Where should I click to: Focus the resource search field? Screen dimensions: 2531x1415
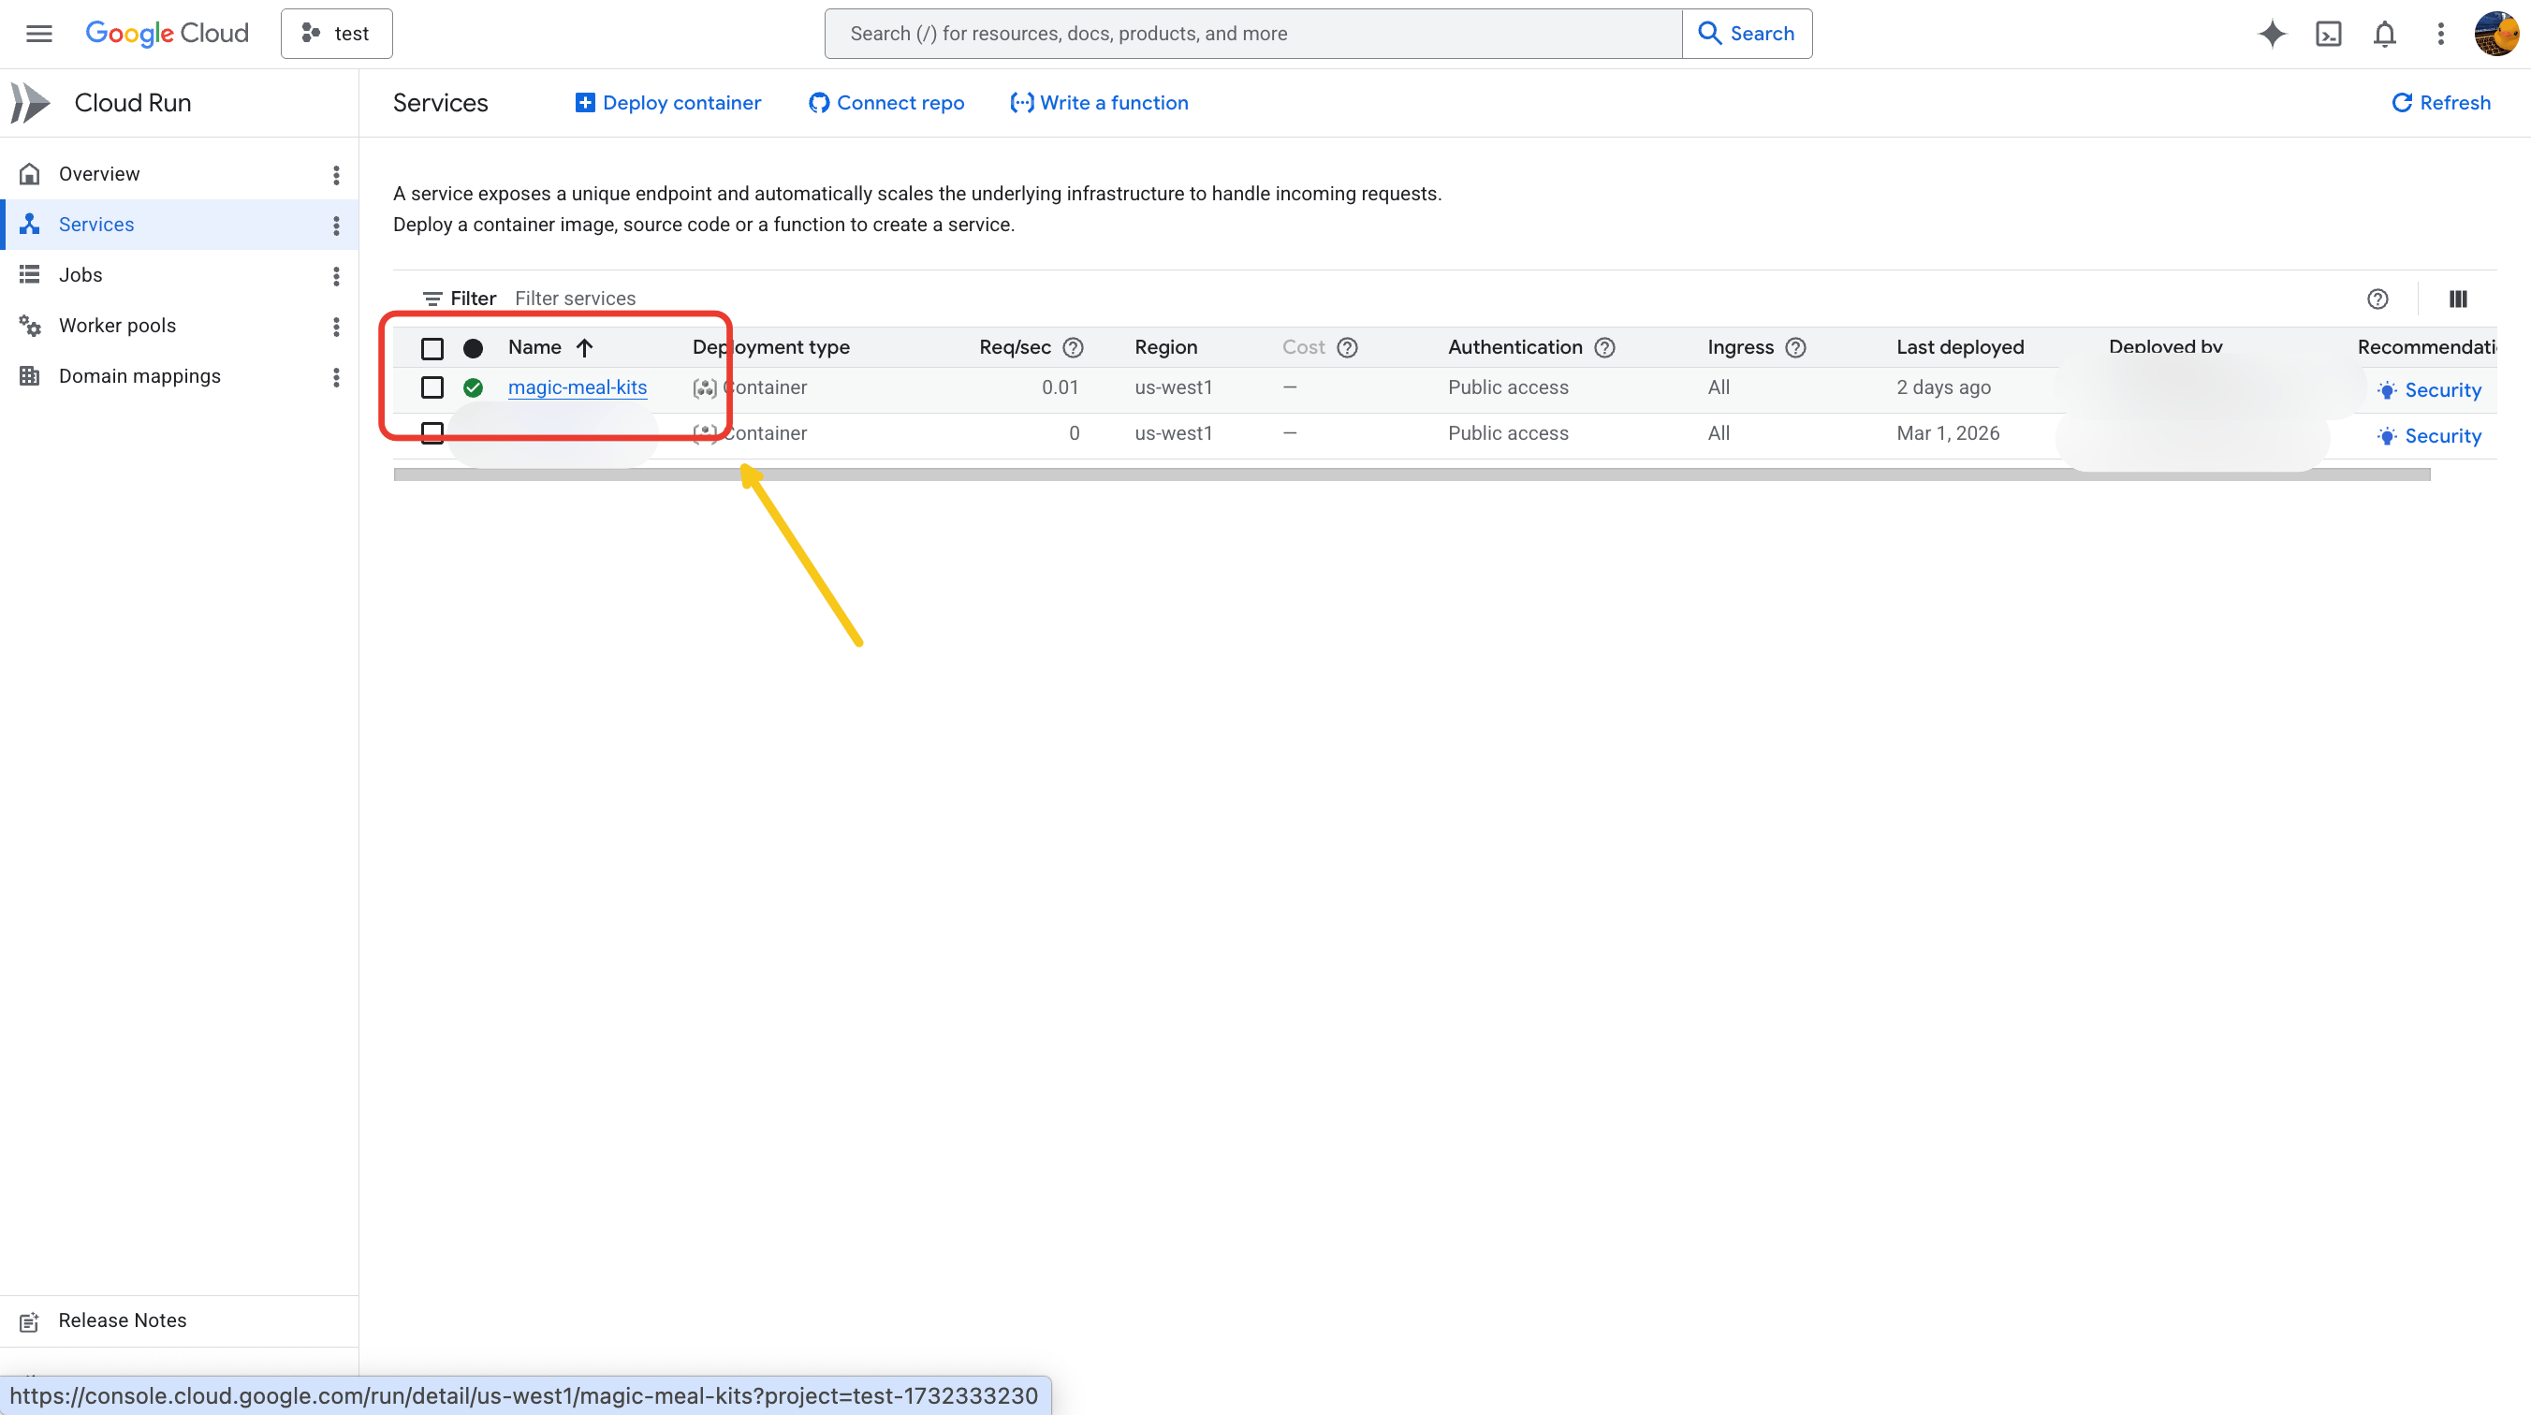pyautogui.click(x=1252, y=34)
